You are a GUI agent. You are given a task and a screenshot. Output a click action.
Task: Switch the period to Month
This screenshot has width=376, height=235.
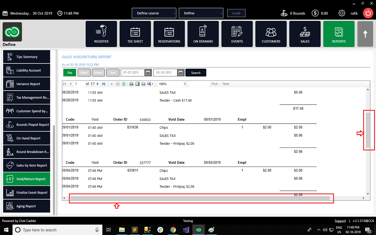click(x=98, y=73)
